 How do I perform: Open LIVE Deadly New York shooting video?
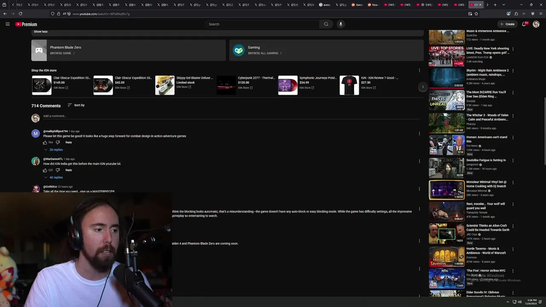[x=488, y=51]
